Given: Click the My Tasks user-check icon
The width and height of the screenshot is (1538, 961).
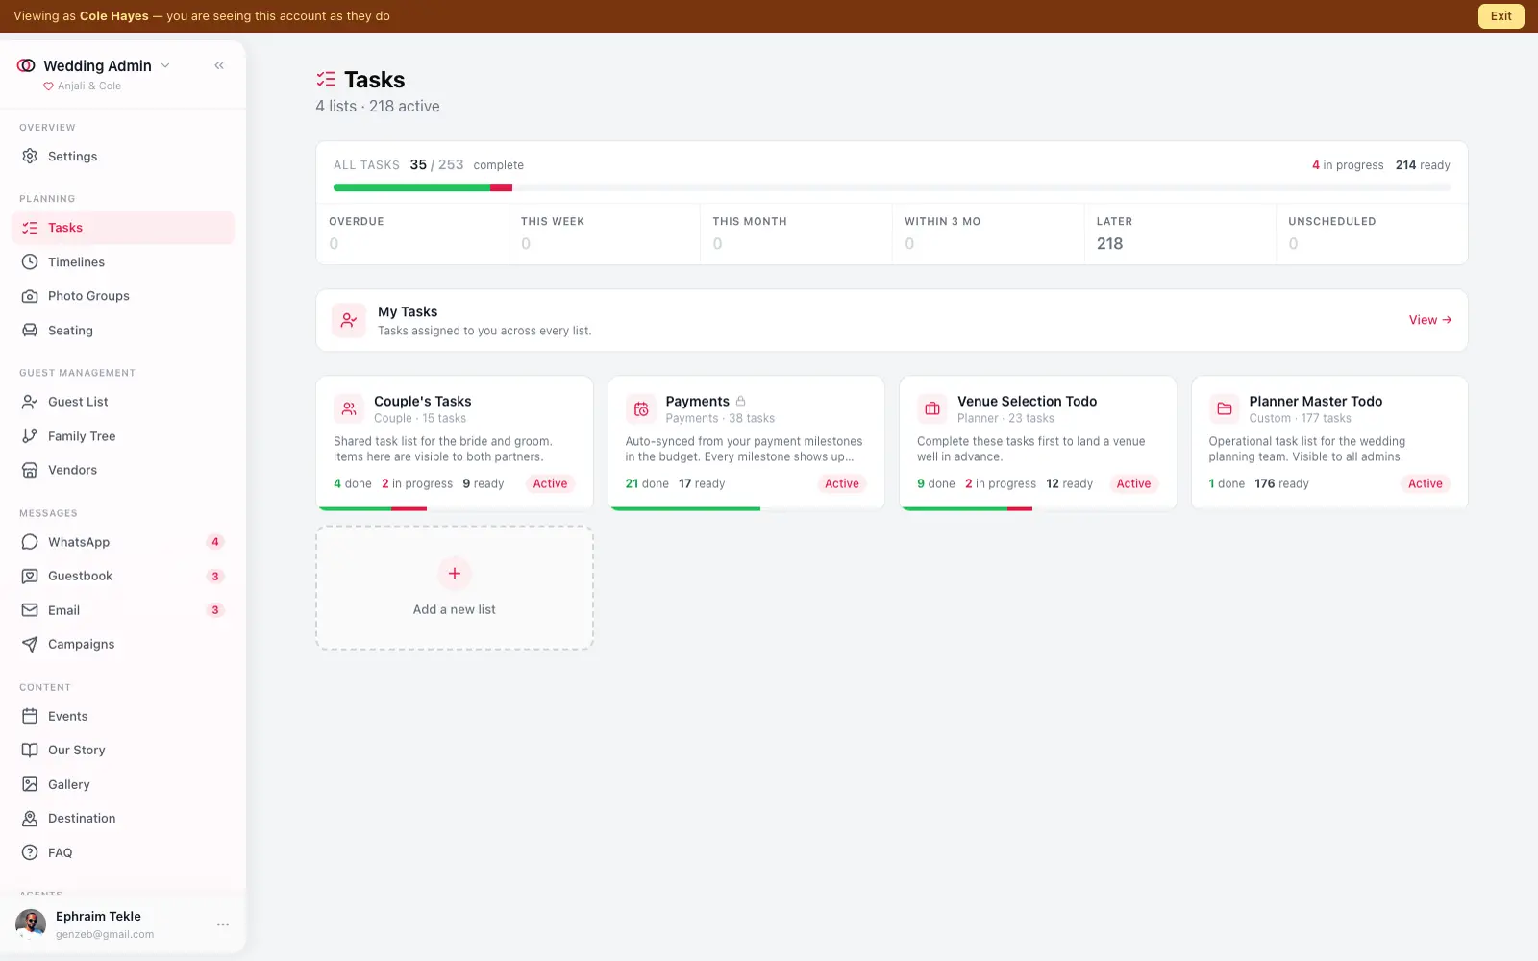Looking at the screenshot, I should 349,320.
